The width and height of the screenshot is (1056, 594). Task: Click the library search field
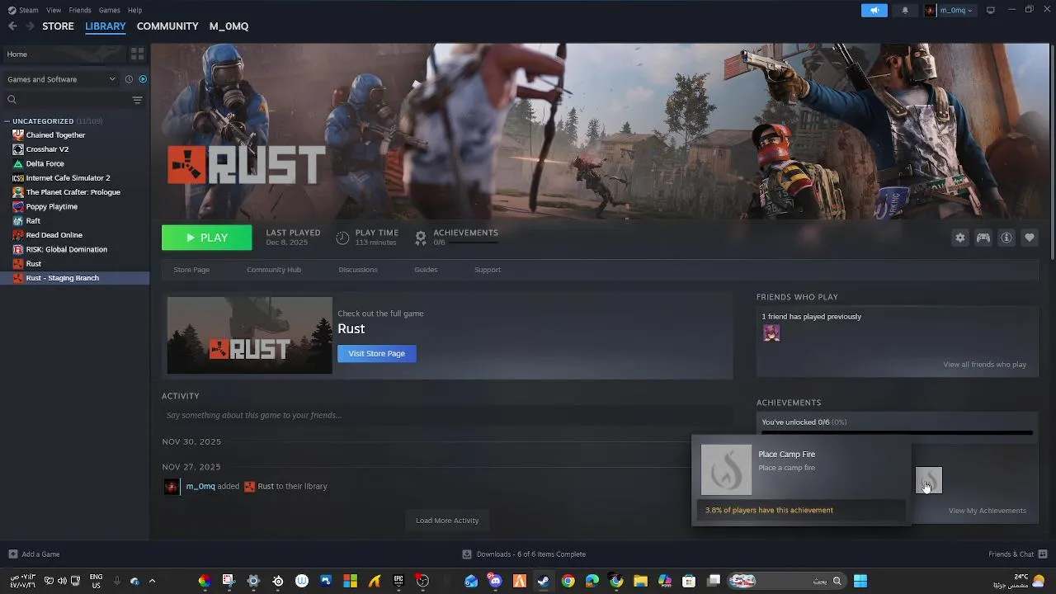66,100
